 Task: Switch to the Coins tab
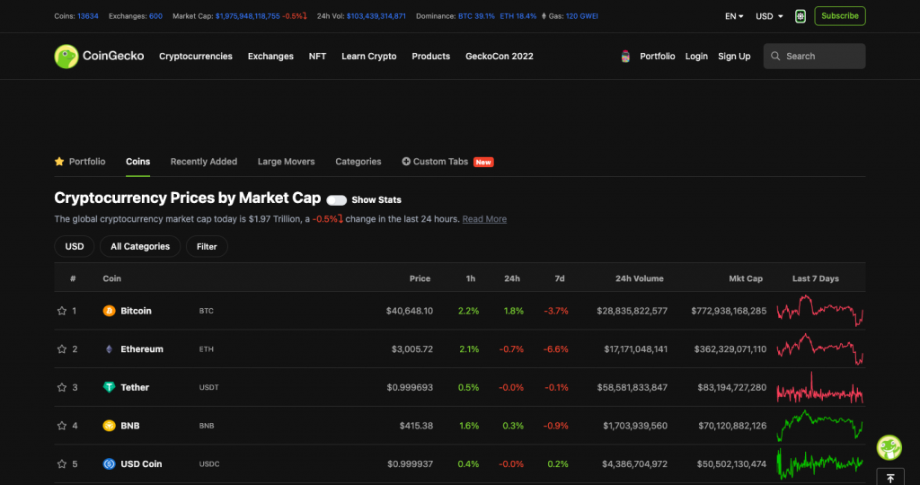137,162
